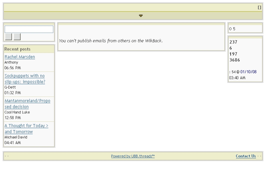
Task: Click the square brackets icon in top bar
Action: click(x=259, y=7)
